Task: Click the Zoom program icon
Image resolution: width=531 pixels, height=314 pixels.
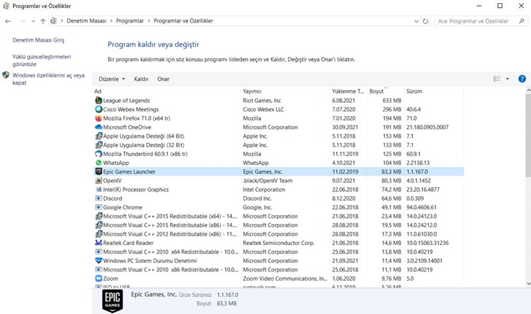Action: (x=98, y=278)
